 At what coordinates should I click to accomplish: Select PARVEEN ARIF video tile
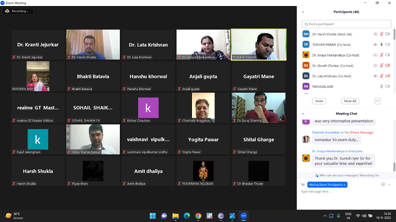tap(38, 76)
